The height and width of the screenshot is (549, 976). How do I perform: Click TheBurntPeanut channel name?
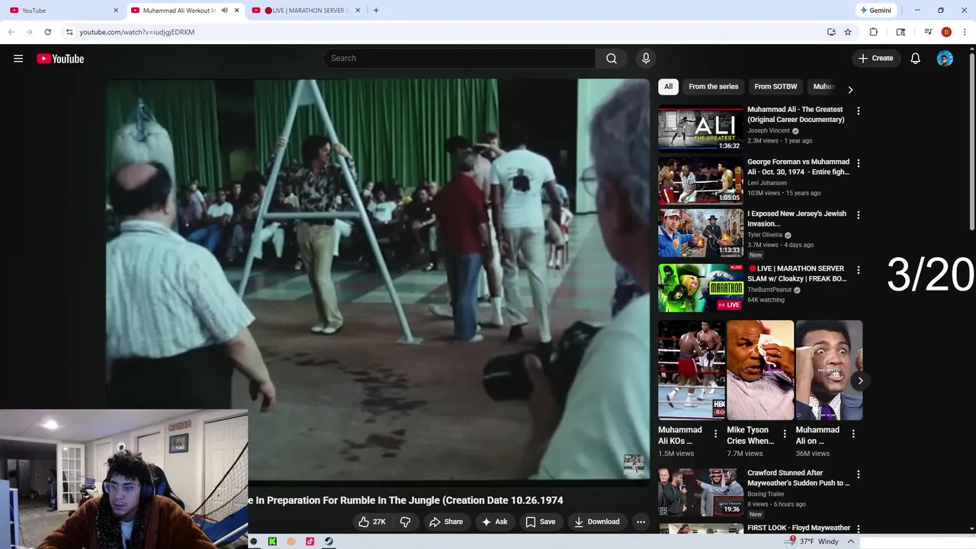(x=769, y=290)
